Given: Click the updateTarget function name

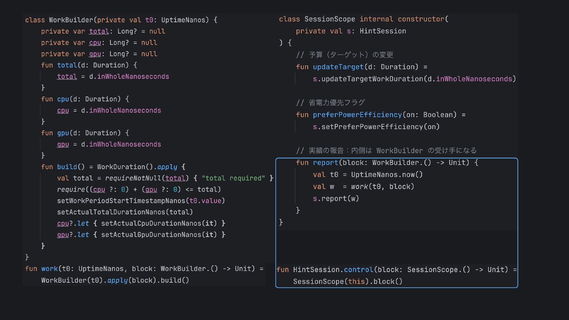Looking at the screenshot, I should [338, 67].
